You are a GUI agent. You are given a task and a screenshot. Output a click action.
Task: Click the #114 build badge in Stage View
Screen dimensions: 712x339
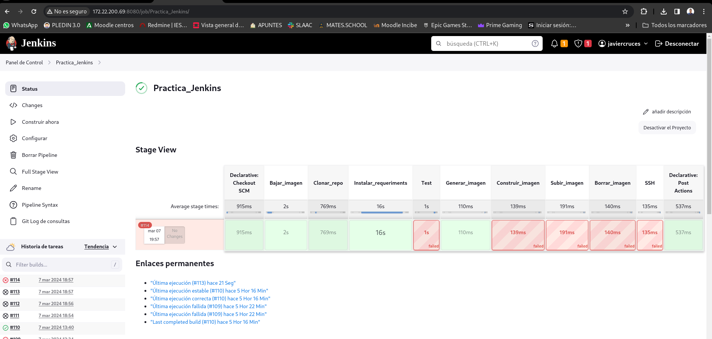click(145, 225)
